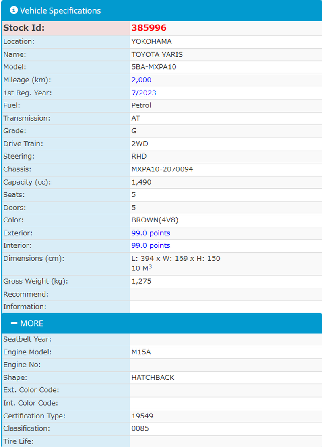Click the shape value HATCHBACK

coord(153,377)
